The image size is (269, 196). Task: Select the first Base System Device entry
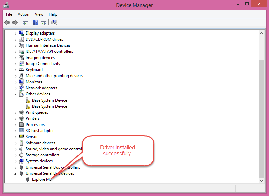coord(50,100)
